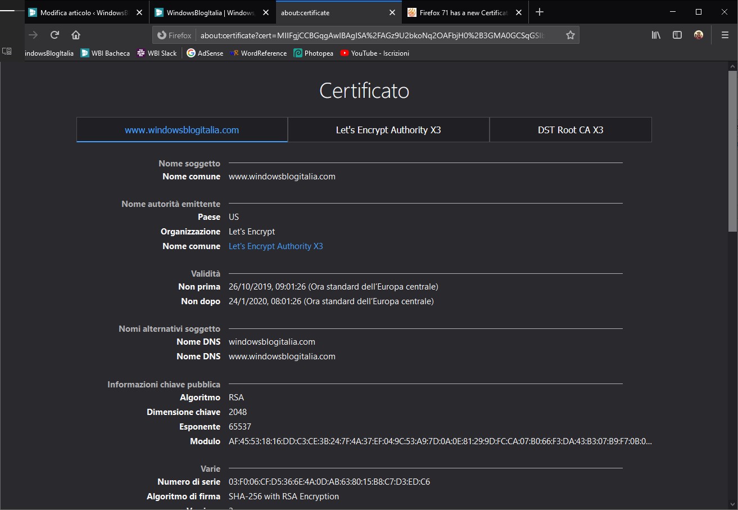Image resolution: width=738 pixels, height=510 pixels.
Task: Click the Algoritmo value RSA
Action: [x=236, y=398]
